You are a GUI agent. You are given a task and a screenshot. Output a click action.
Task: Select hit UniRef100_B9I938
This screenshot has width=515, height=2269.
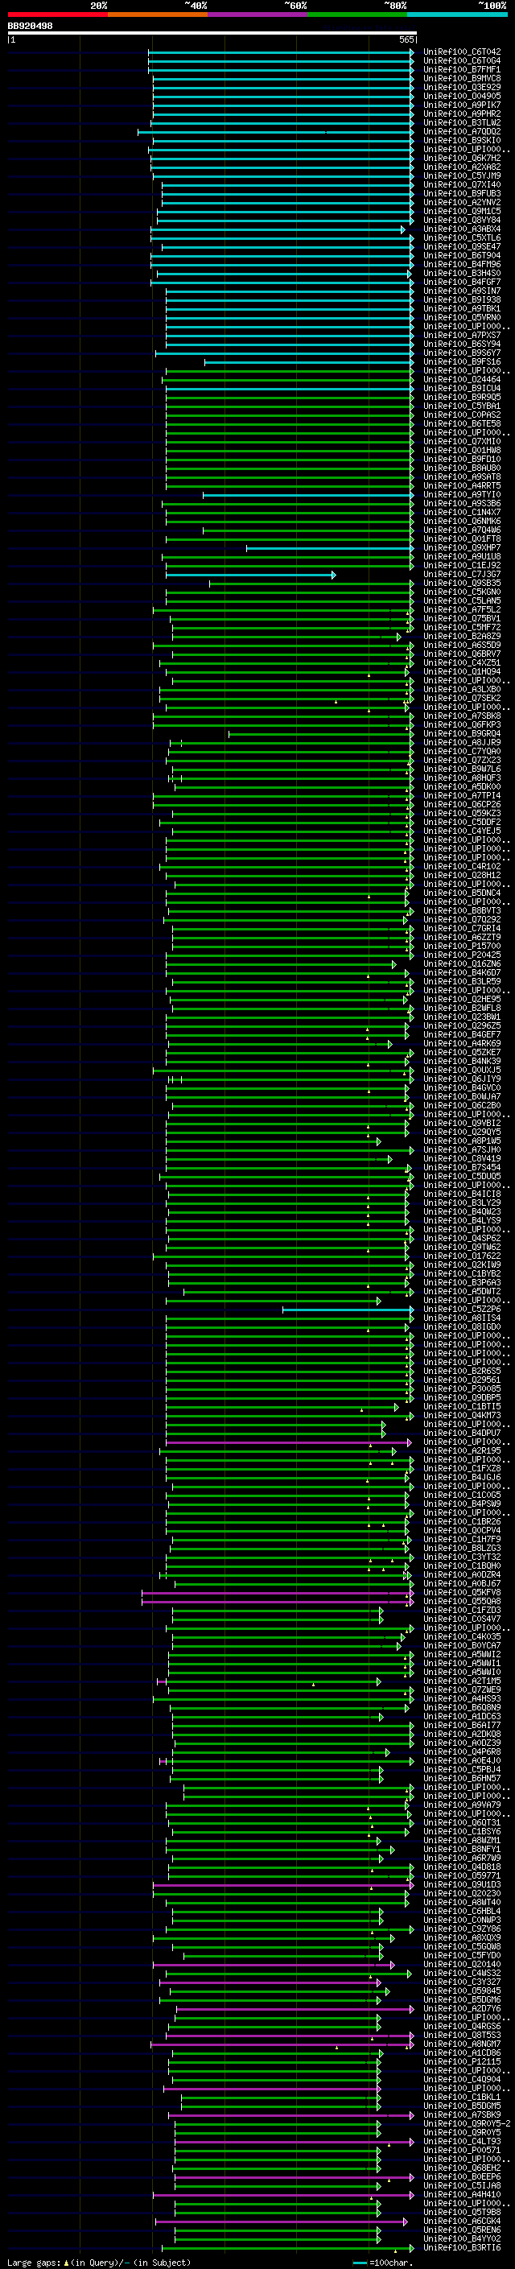point(462,299)
